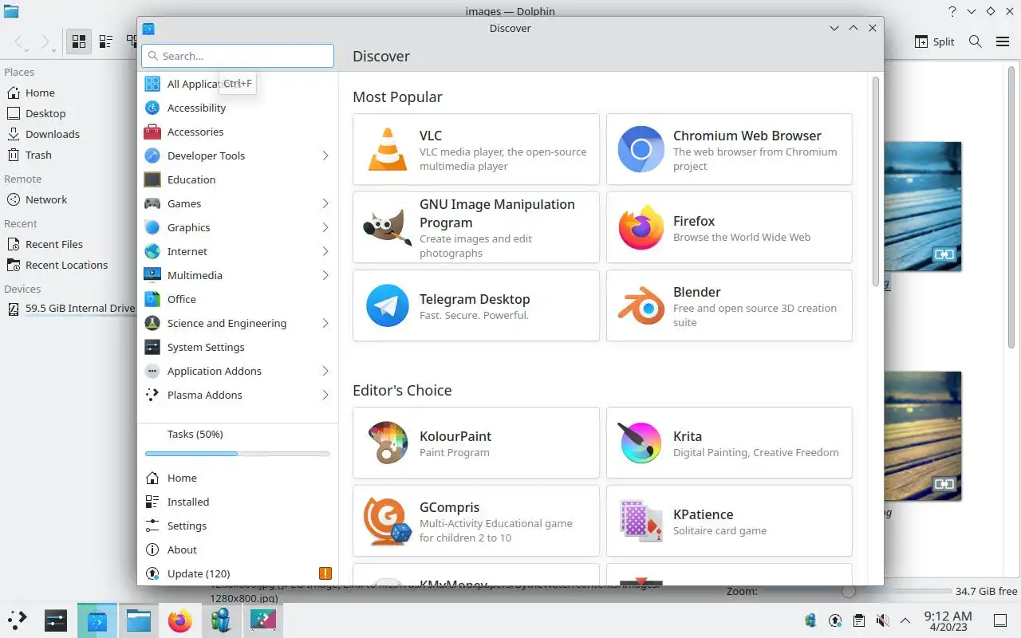Go to Discover Home page
Image resolution: width=1021 pixels, height=638 pixels.
click(x=238, y=478)
